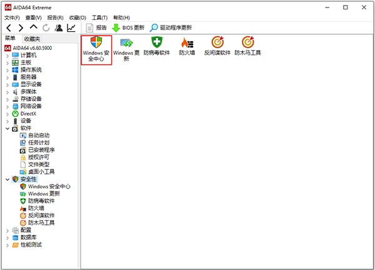Select AIDA64 v6.60.5900 root tree node
Viewport: 375px width, 270px height.
point(28,48)
